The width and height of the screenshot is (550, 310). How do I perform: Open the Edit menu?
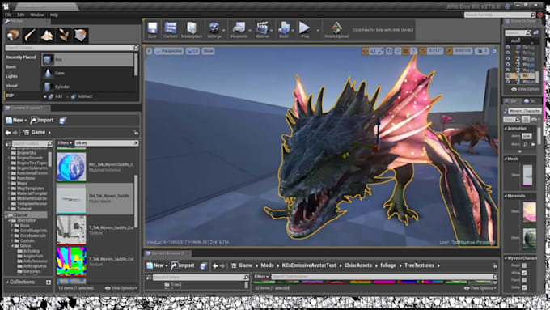click(x=21, y=15)
